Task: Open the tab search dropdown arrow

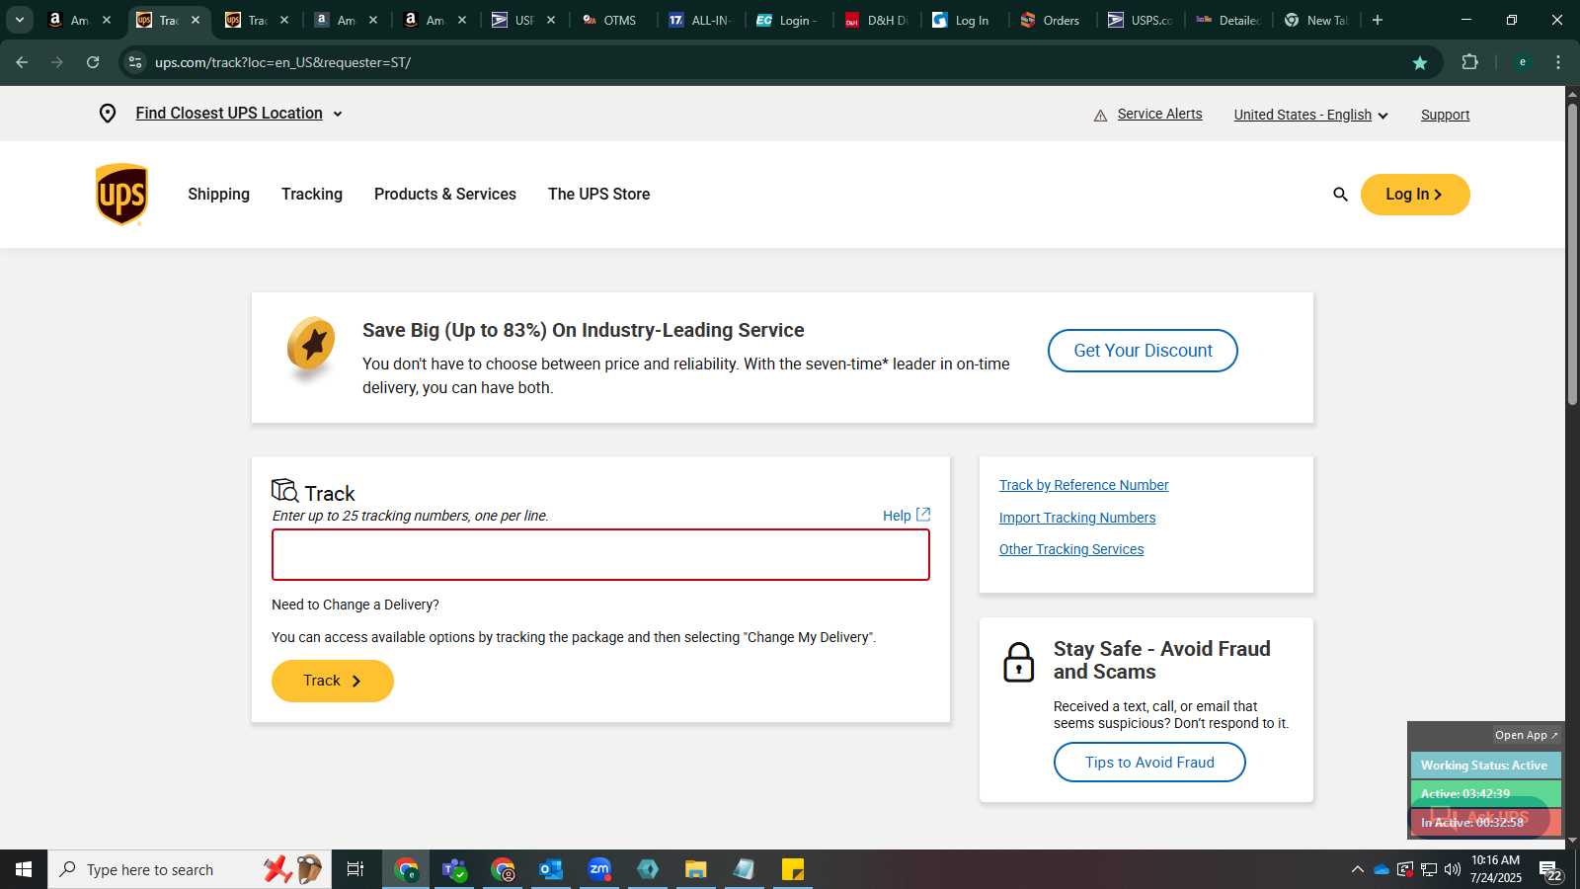Action: tap(20, 20)
